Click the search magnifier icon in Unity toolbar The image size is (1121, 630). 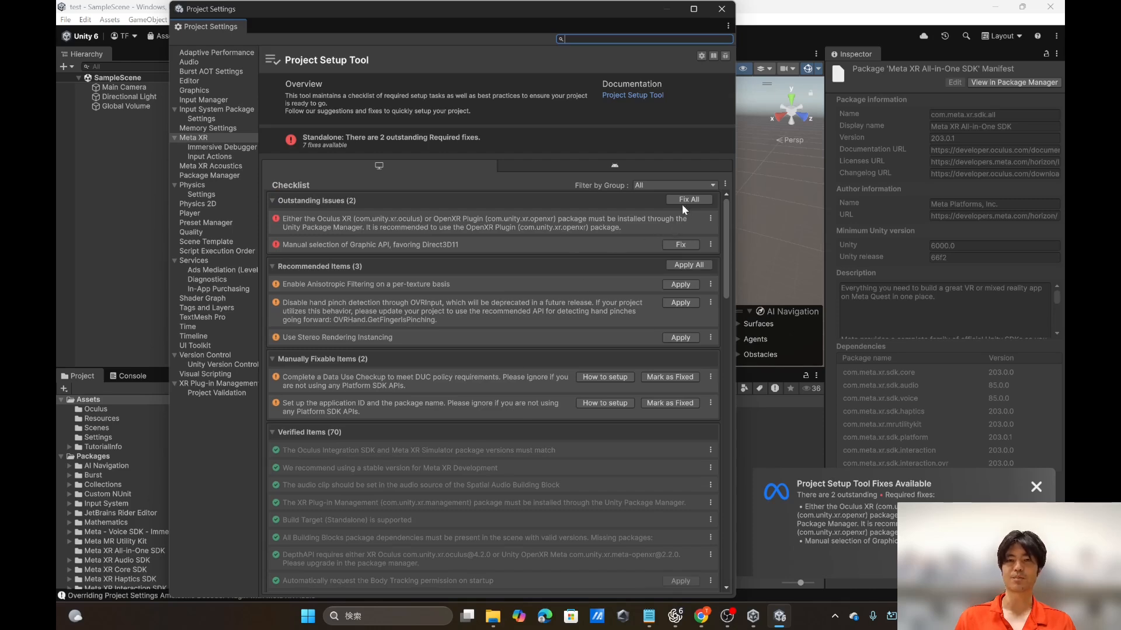coord(966,36)
